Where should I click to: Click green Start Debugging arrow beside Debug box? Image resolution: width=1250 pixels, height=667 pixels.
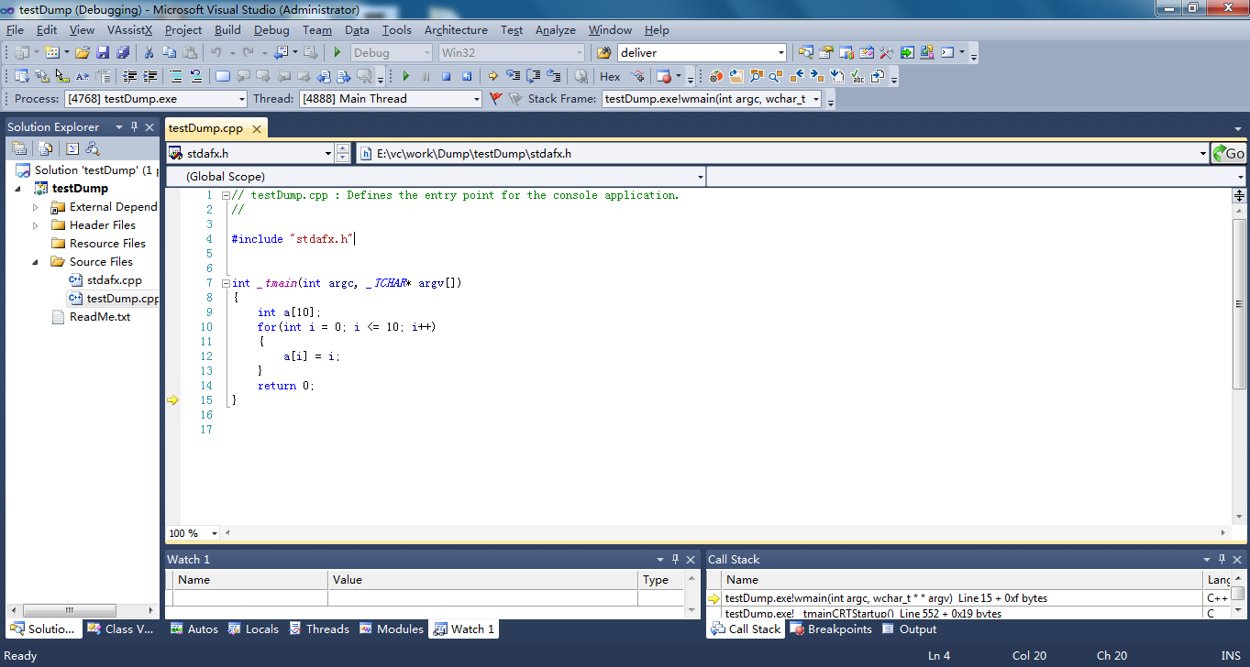click(337, 52)
